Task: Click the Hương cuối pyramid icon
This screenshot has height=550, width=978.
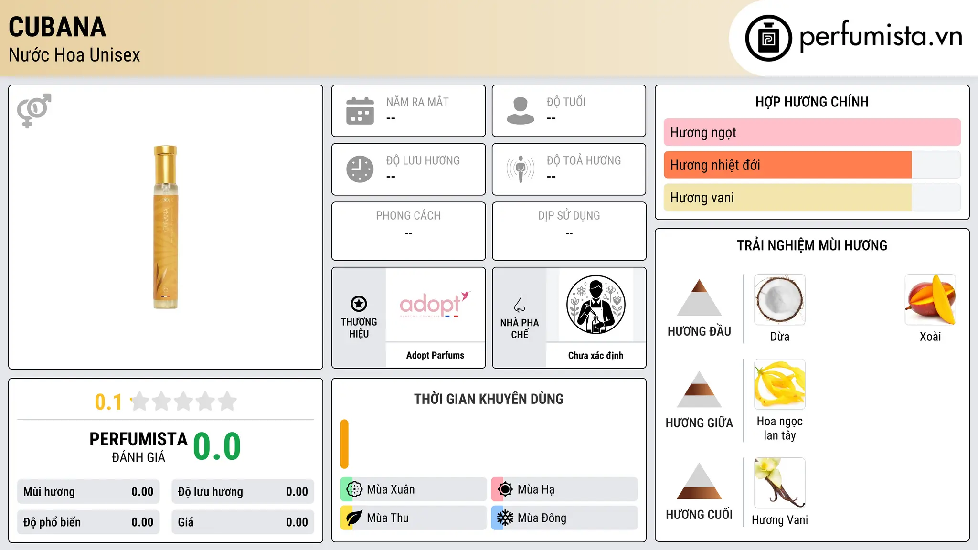Action: pyautogui.click(x=699, y=481)
